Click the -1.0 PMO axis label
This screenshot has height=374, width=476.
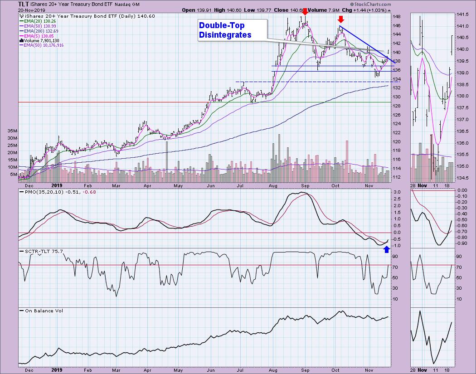(x=396, y=246)
